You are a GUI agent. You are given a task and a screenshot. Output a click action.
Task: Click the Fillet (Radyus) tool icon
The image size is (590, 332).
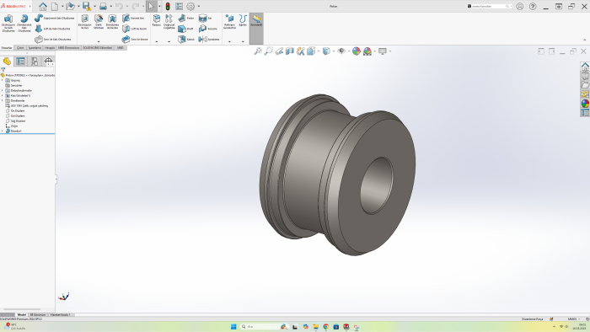157,19
